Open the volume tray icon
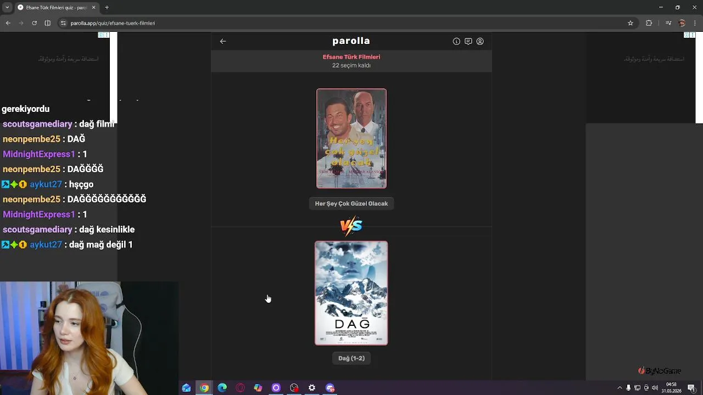The height and width of the screenshot is (395, 703). (x=655, y=388)
